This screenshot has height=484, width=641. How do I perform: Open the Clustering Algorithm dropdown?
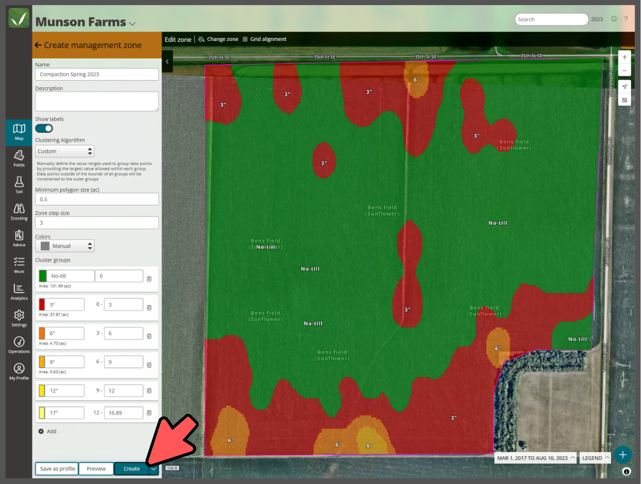point(64,151)
